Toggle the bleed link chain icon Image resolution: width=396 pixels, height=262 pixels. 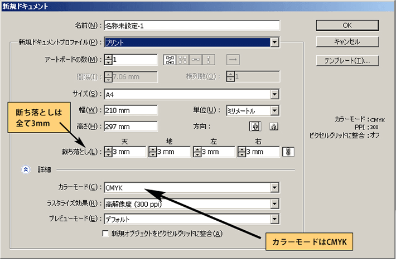coord(289,152)
